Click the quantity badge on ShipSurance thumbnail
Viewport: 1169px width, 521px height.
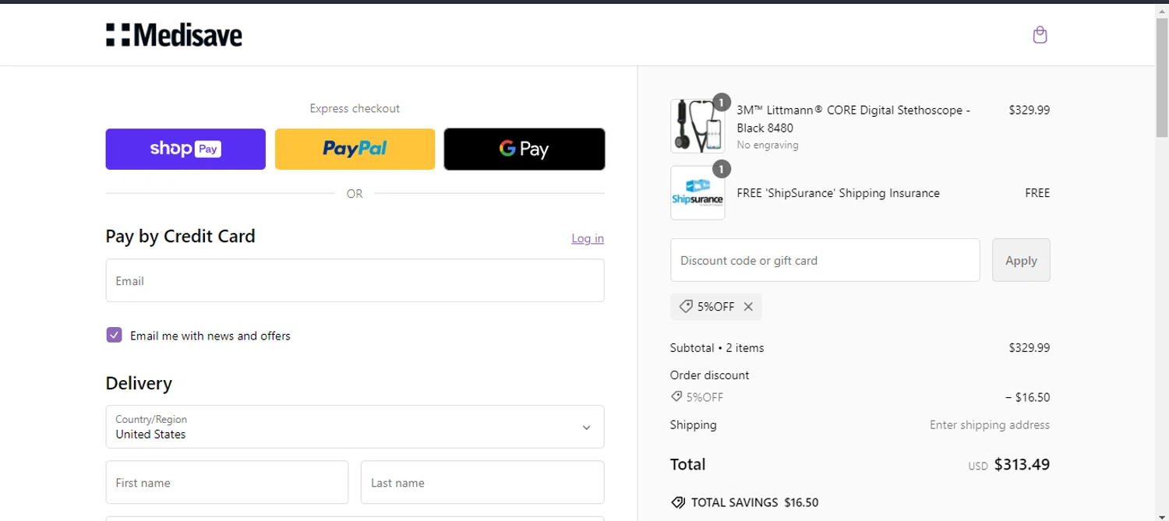(x=722, y=169)
